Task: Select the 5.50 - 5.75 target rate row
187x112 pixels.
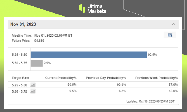Action: [93, 91]
